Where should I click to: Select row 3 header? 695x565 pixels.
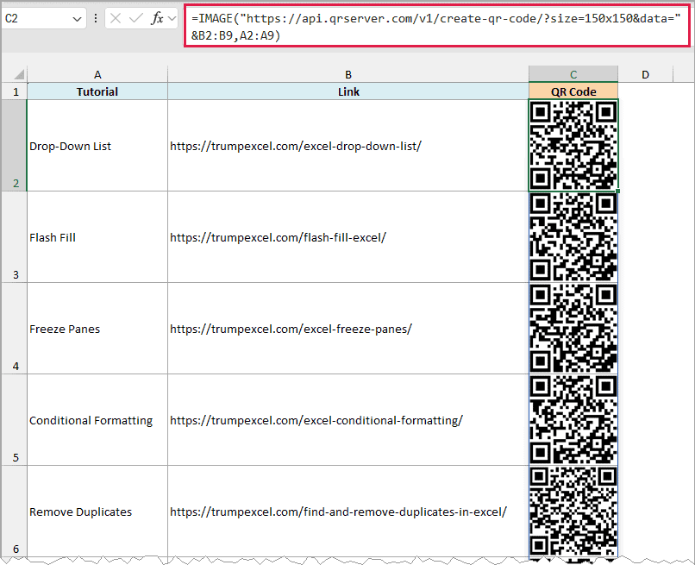coord(15,237)
